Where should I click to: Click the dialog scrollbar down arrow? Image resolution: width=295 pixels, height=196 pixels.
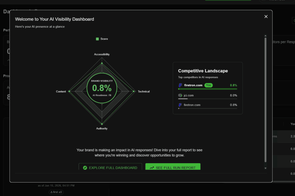coord(265,168)
